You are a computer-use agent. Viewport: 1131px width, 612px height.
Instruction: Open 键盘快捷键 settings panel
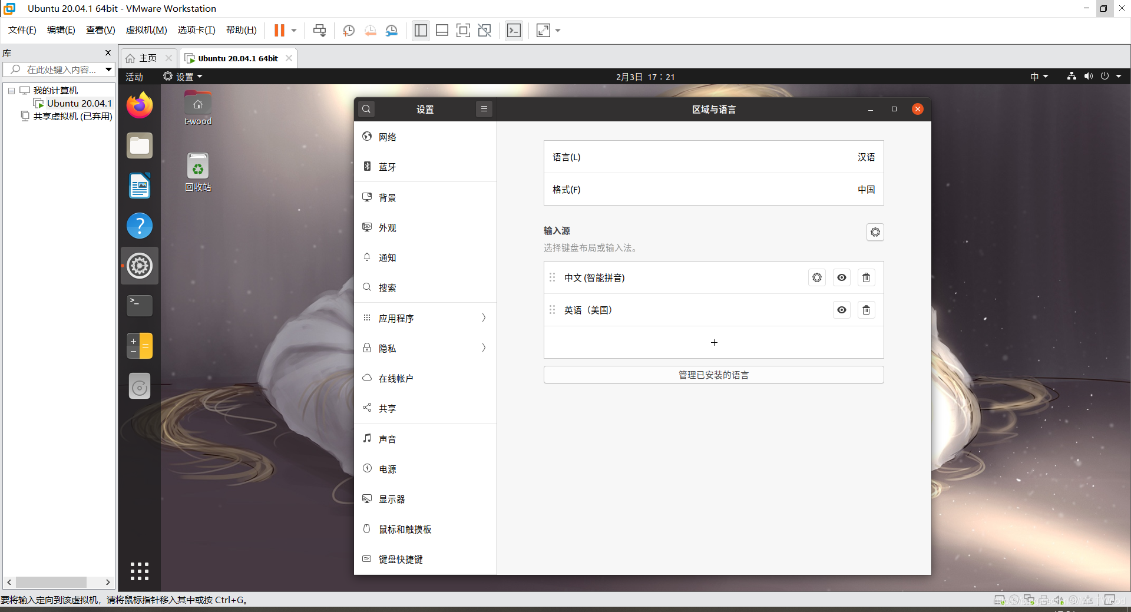click(425, 559)
